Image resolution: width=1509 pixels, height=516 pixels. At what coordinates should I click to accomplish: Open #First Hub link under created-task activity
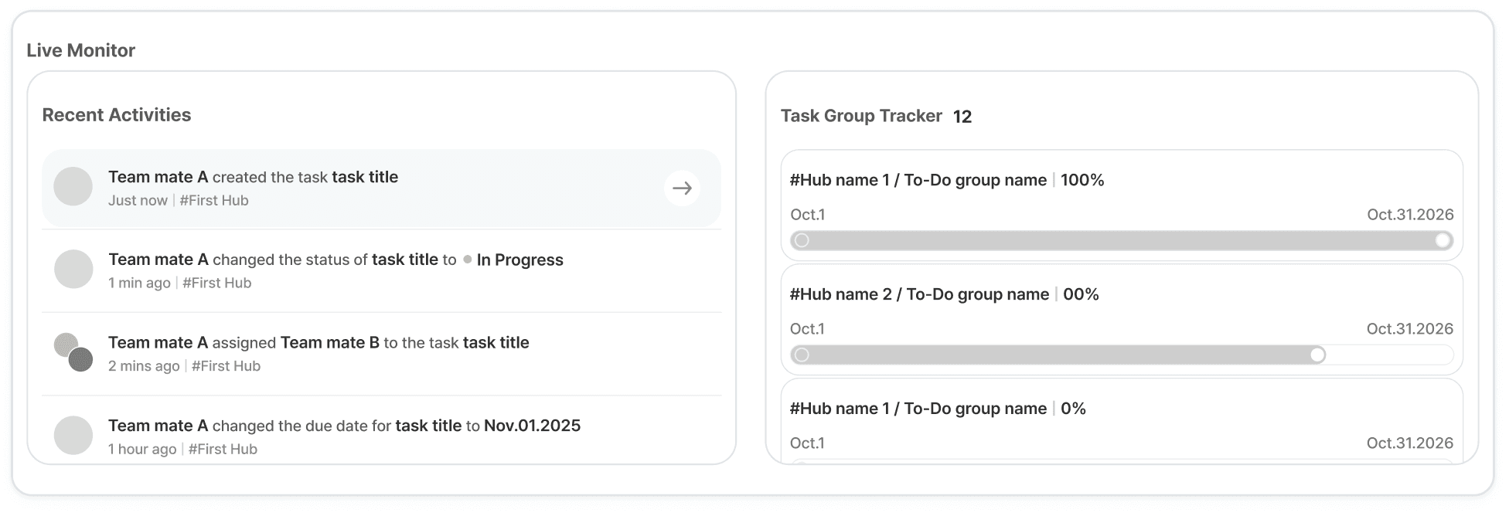point(214,200)
